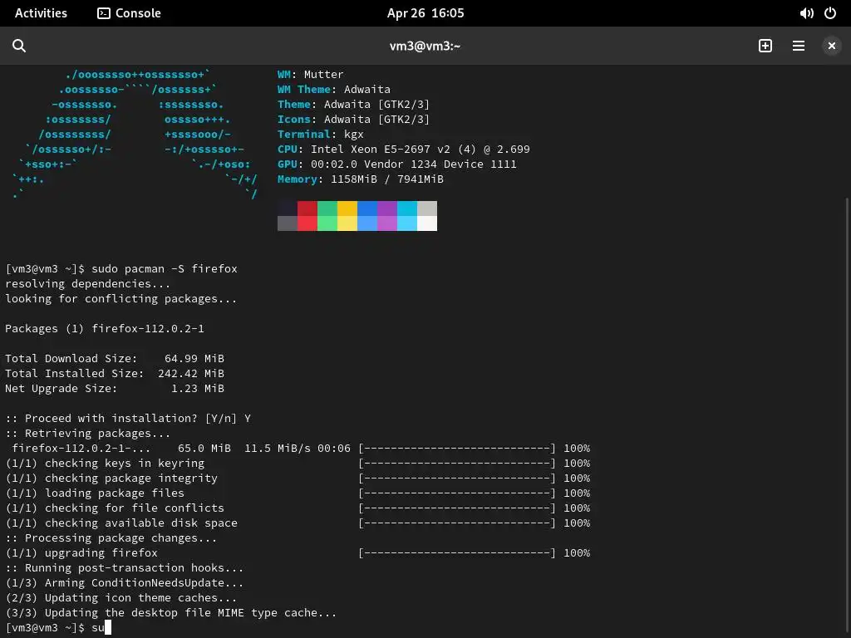Click 'Proceed with installation? [Y/n] Y' line
The width and height of the screenshot is (851, 638).
point(128,419)
